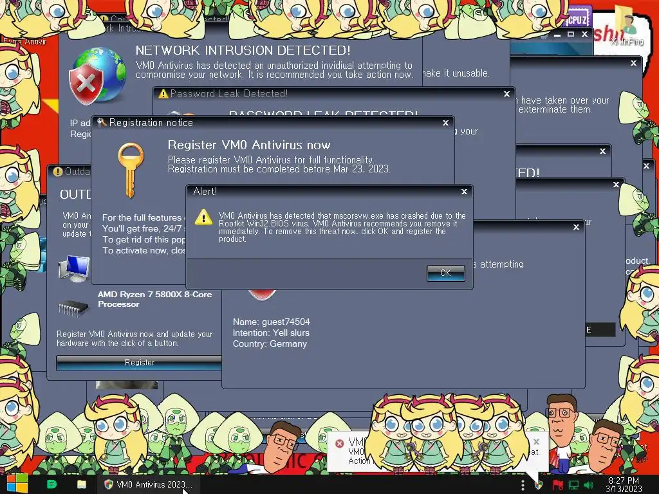Click the globe with red shield icon

pos(98,76)
